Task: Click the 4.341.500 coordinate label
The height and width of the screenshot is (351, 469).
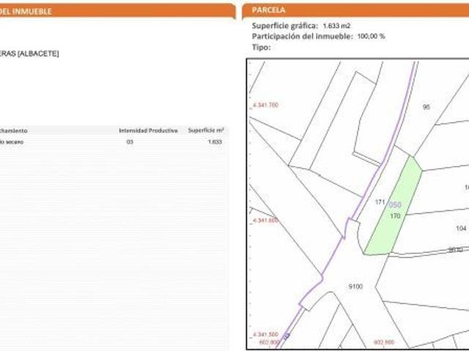Action: coord(265,334)
